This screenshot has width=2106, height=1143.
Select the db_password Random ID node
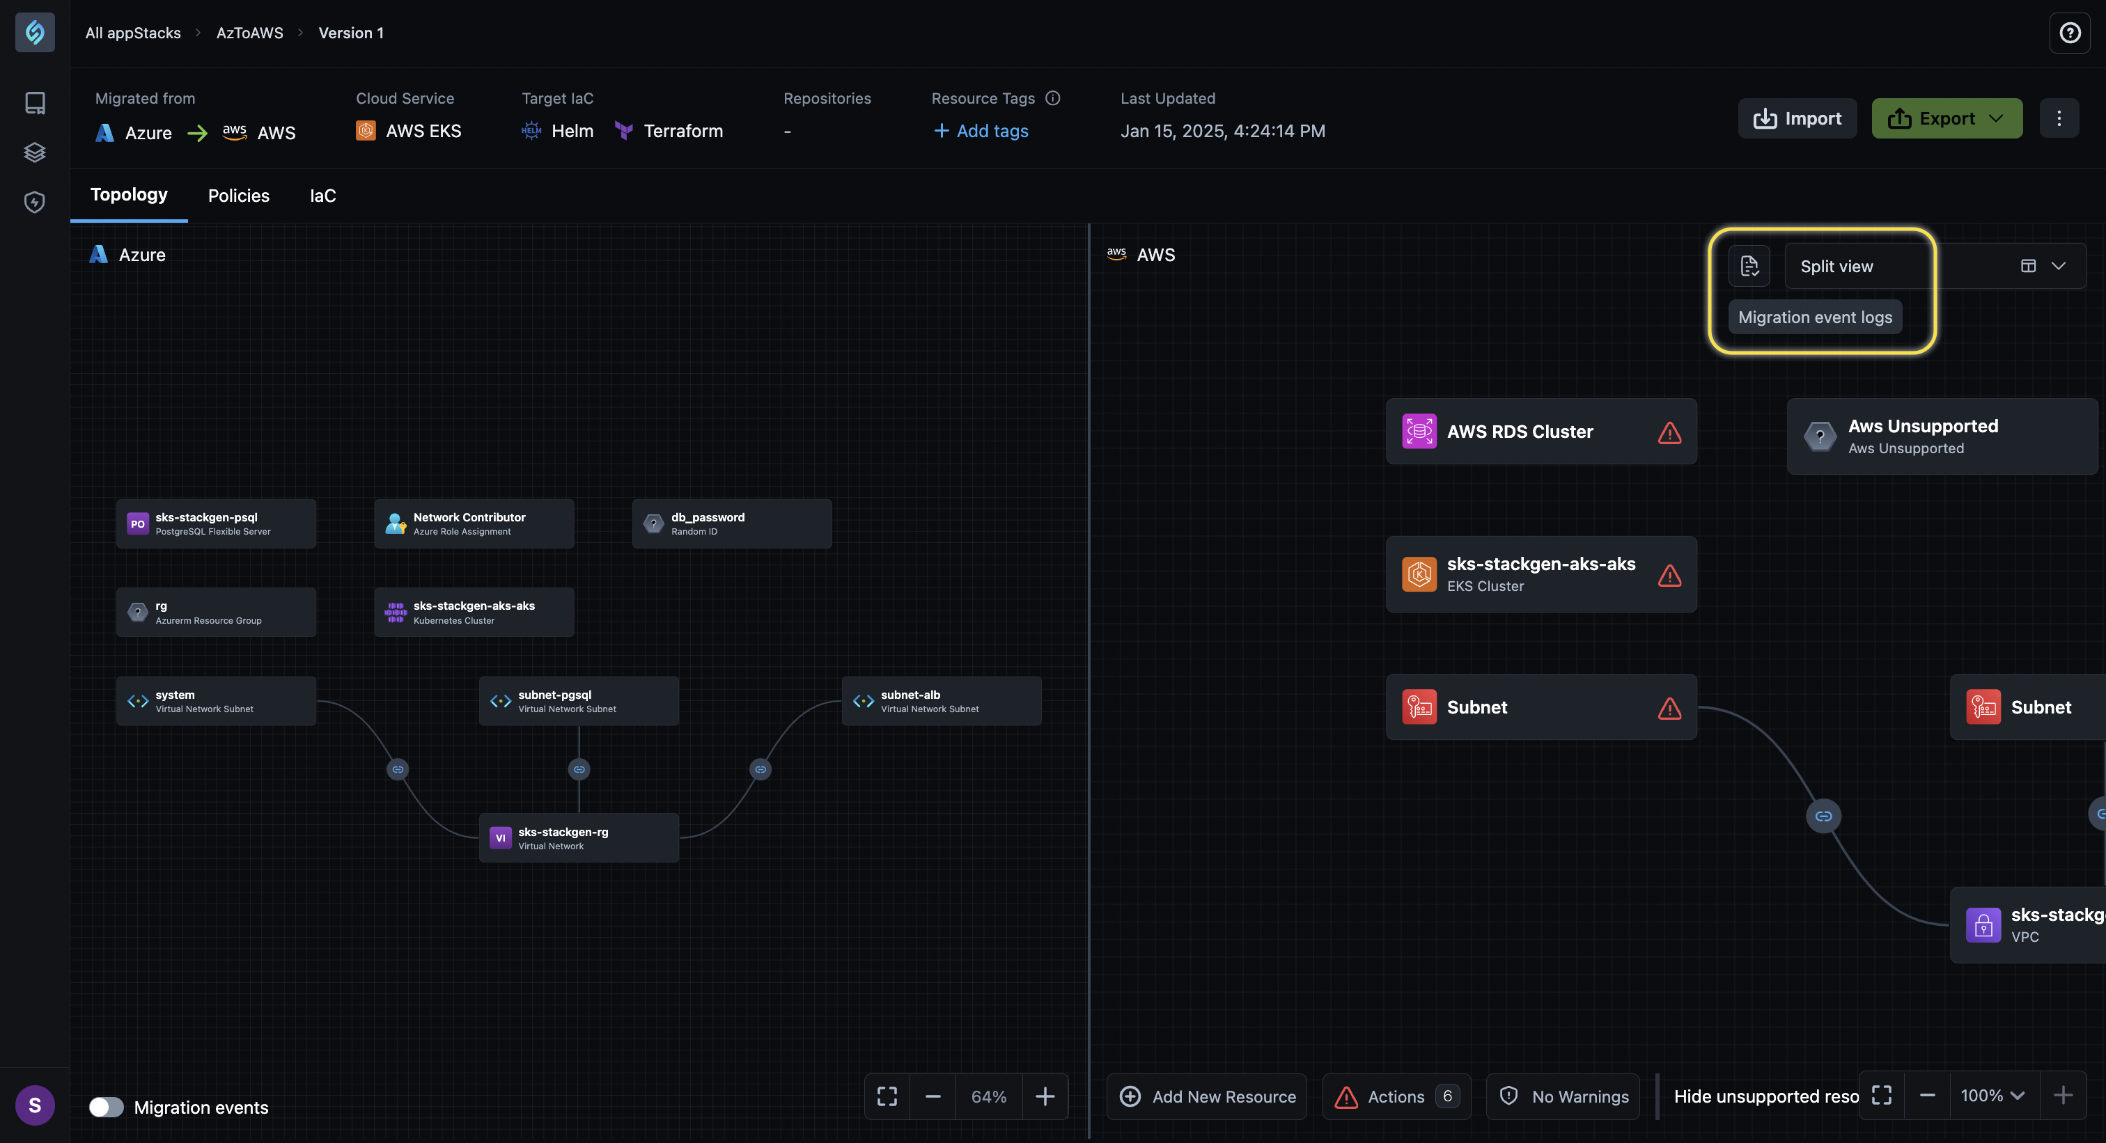[732, 523]
